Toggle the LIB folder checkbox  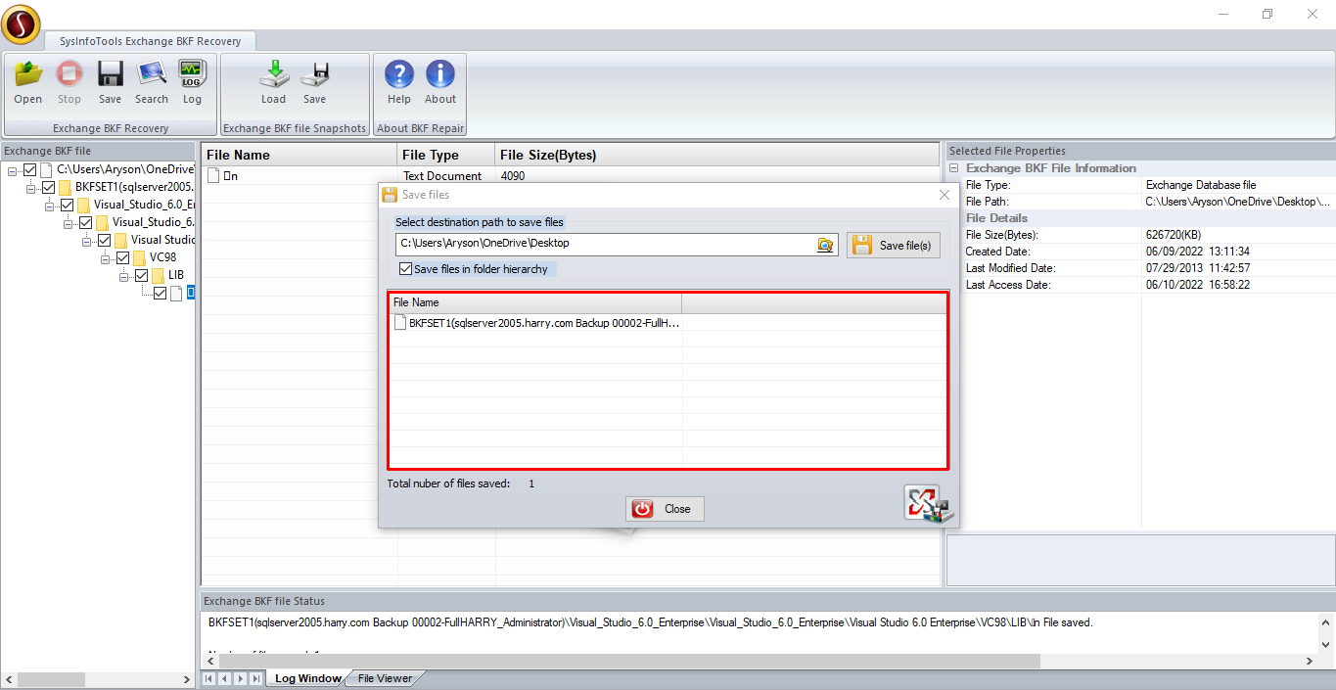pos(141,275)
